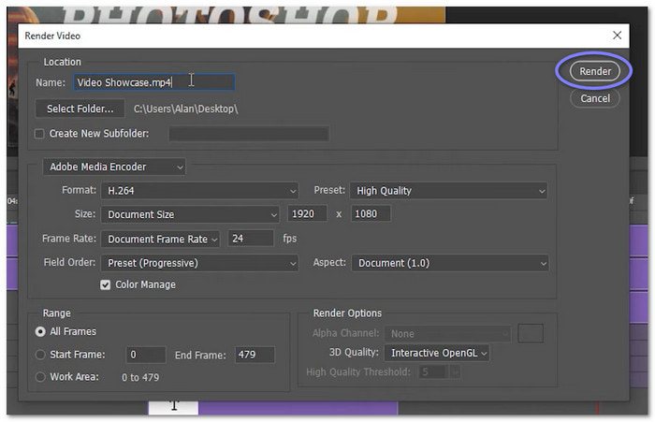Open the Format dropdown showing H.264
Image resolution: width=655 pixels, height=422 pixels.
tap(199, 191)
